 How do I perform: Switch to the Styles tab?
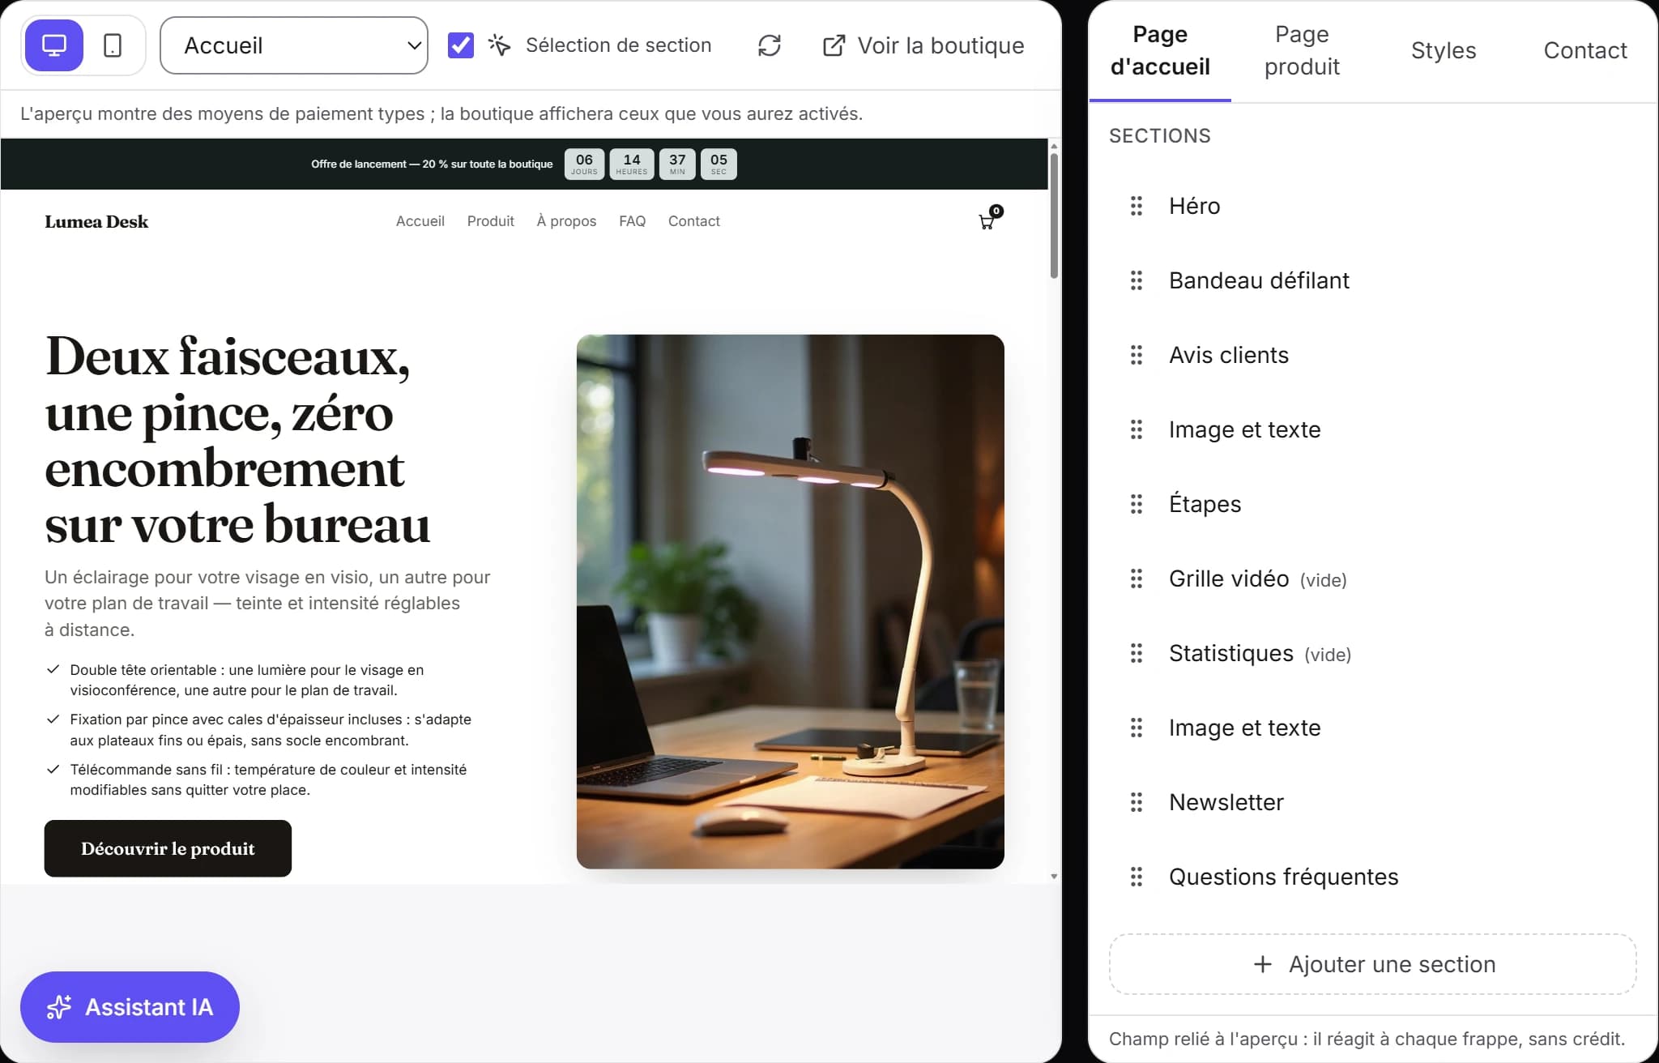click(x=1444, y=50)
